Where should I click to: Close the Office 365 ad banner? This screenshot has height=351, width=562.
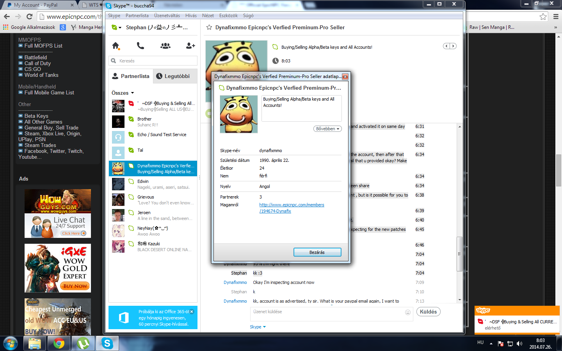[192, 312]
